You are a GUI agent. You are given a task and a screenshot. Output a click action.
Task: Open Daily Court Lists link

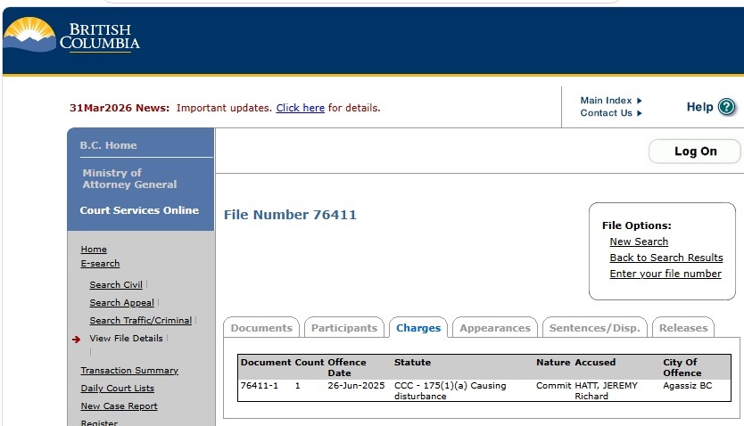117,389
